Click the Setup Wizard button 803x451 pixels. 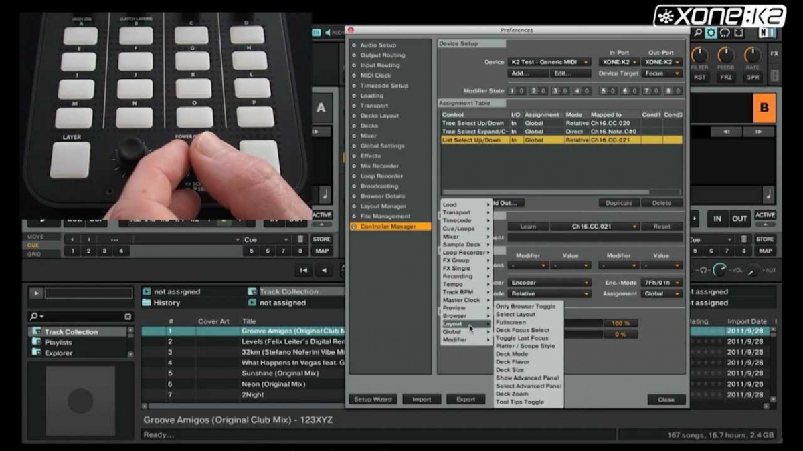pyautogui.click(x=373, y=400)
